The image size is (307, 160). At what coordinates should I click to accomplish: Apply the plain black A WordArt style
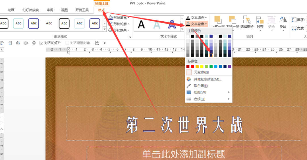tap(141, 25)
